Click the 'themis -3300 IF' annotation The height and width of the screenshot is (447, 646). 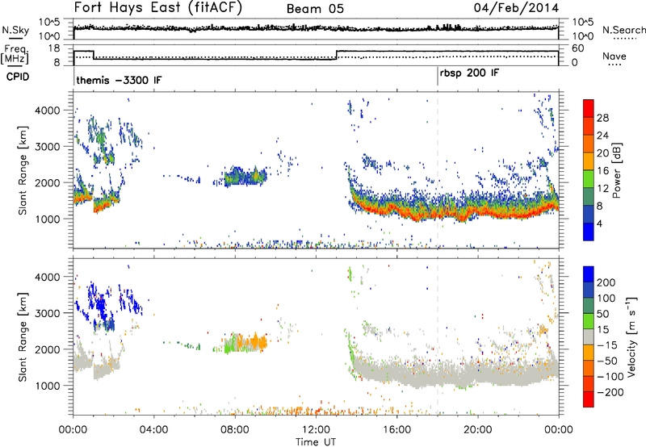[119, 80]
